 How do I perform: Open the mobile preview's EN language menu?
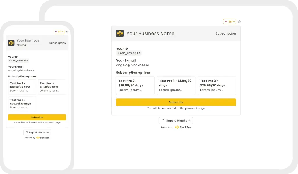(59, 32)
